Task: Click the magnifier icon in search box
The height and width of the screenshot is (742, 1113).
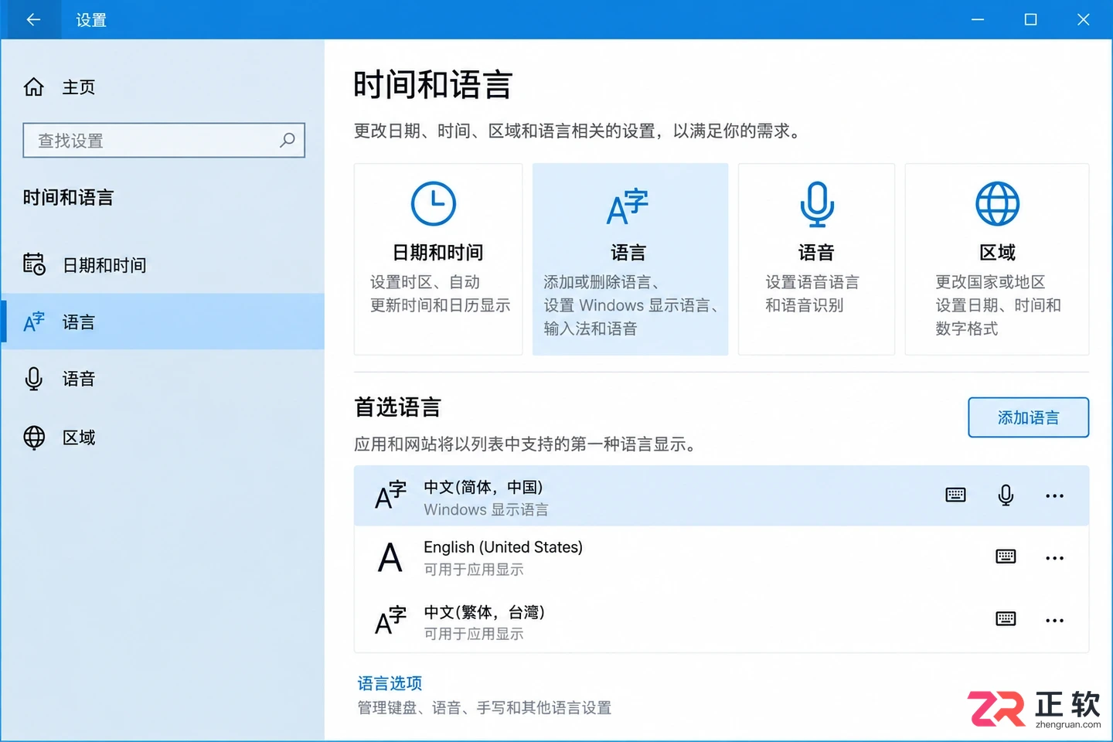Action: click(x=288, y=140)
